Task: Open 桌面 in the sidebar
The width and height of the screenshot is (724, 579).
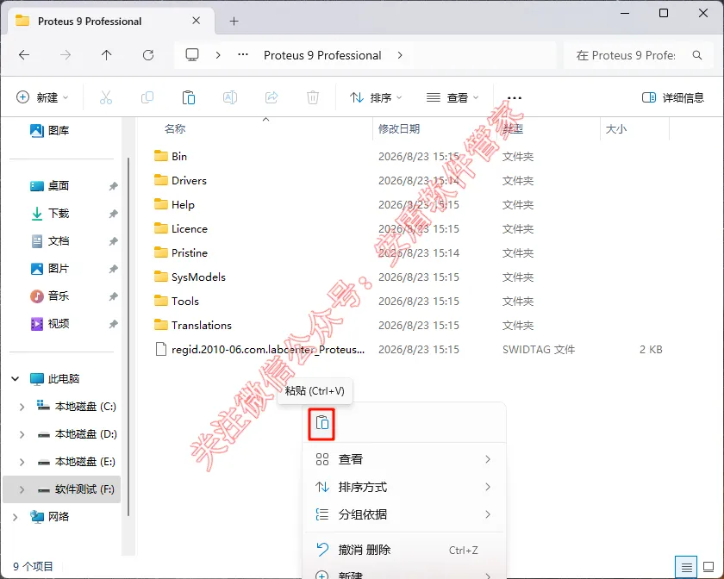Action: point(49,185)
